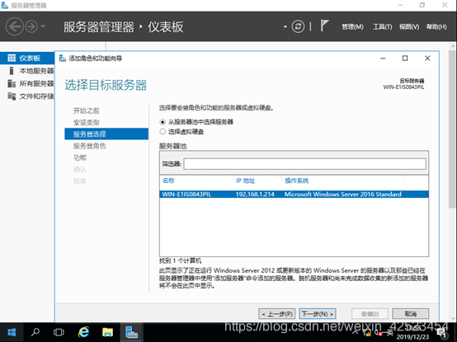Select 仪表板 in the left sidebar
Viewport: 457px width, 342px height.
27,58
